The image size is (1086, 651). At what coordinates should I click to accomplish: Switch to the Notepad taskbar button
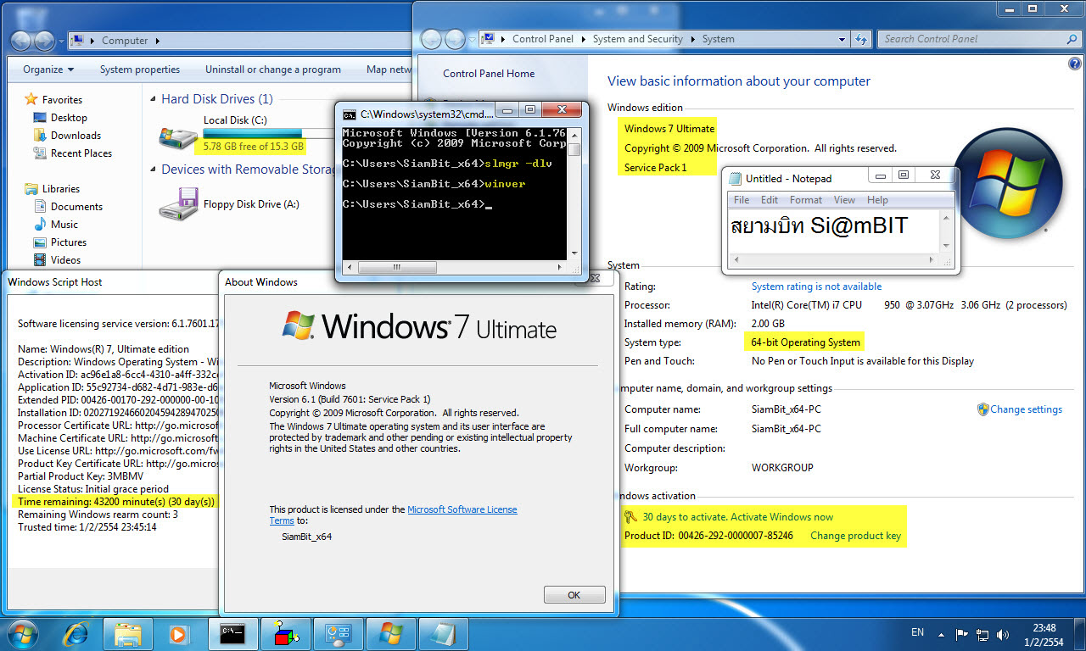(444, 633)
